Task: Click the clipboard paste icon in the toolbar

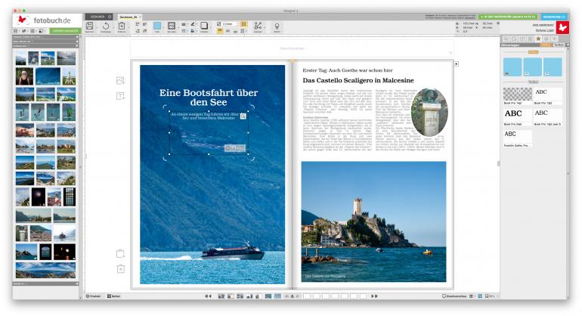Action: tap(122, 26)
